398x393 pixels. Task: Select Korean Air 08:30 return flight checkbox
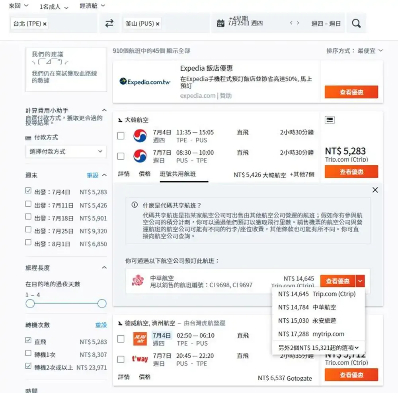point(121,156)
